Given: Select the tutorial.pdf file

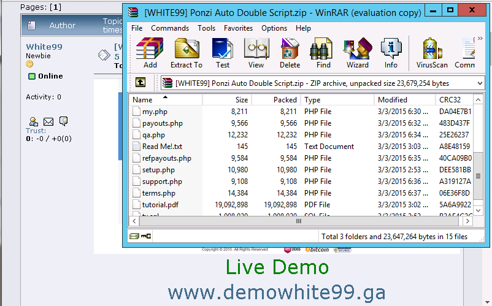Looking at the screenshot, I should [160, 204].
